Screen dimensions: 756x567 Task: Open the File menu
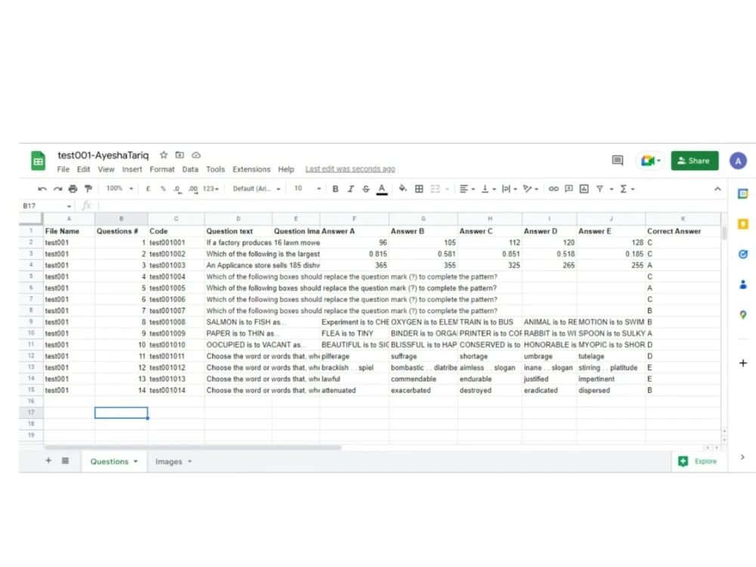pyautogui.click(x=64, y=169)
